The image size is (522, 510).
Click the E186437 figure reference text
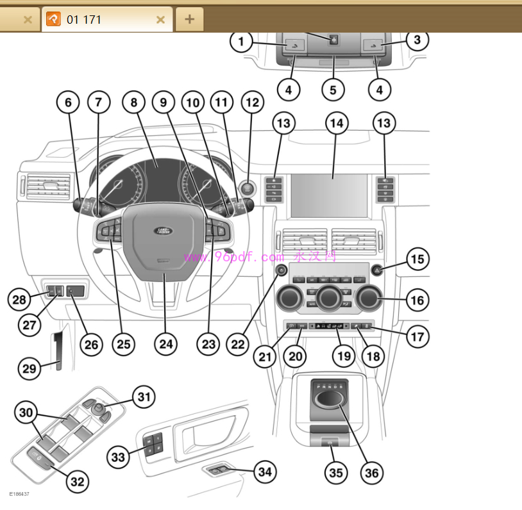pos(19,494)
